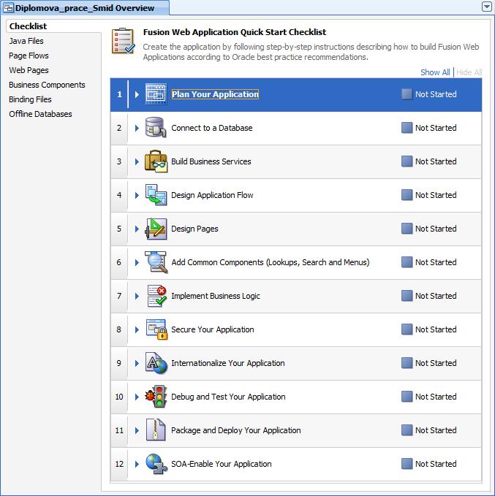Viewport: 495px width, 496px height.
Task: Toggle status checkbox for Package and Deploy
Action: (x=407, y=430)
